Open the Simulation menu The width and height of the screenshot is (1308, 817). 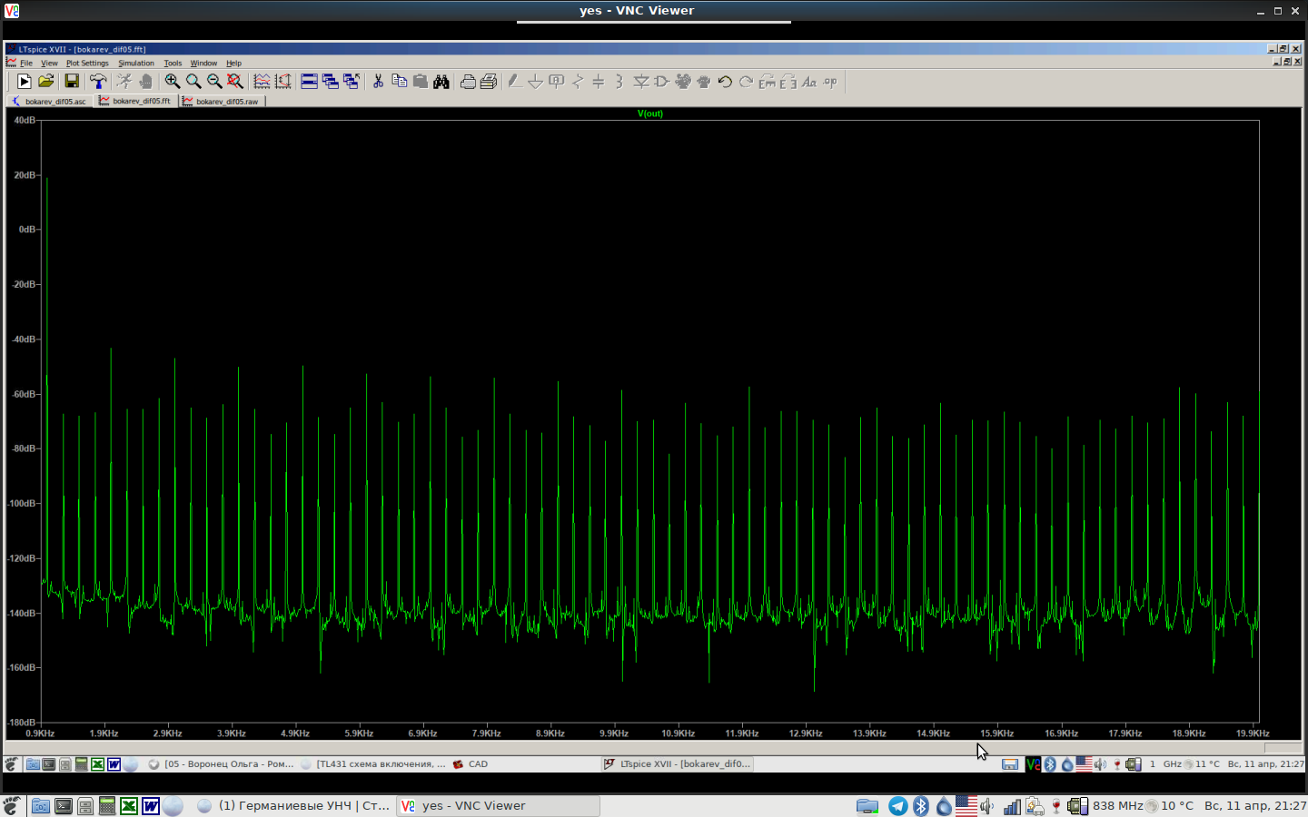[x=136, y=64]
